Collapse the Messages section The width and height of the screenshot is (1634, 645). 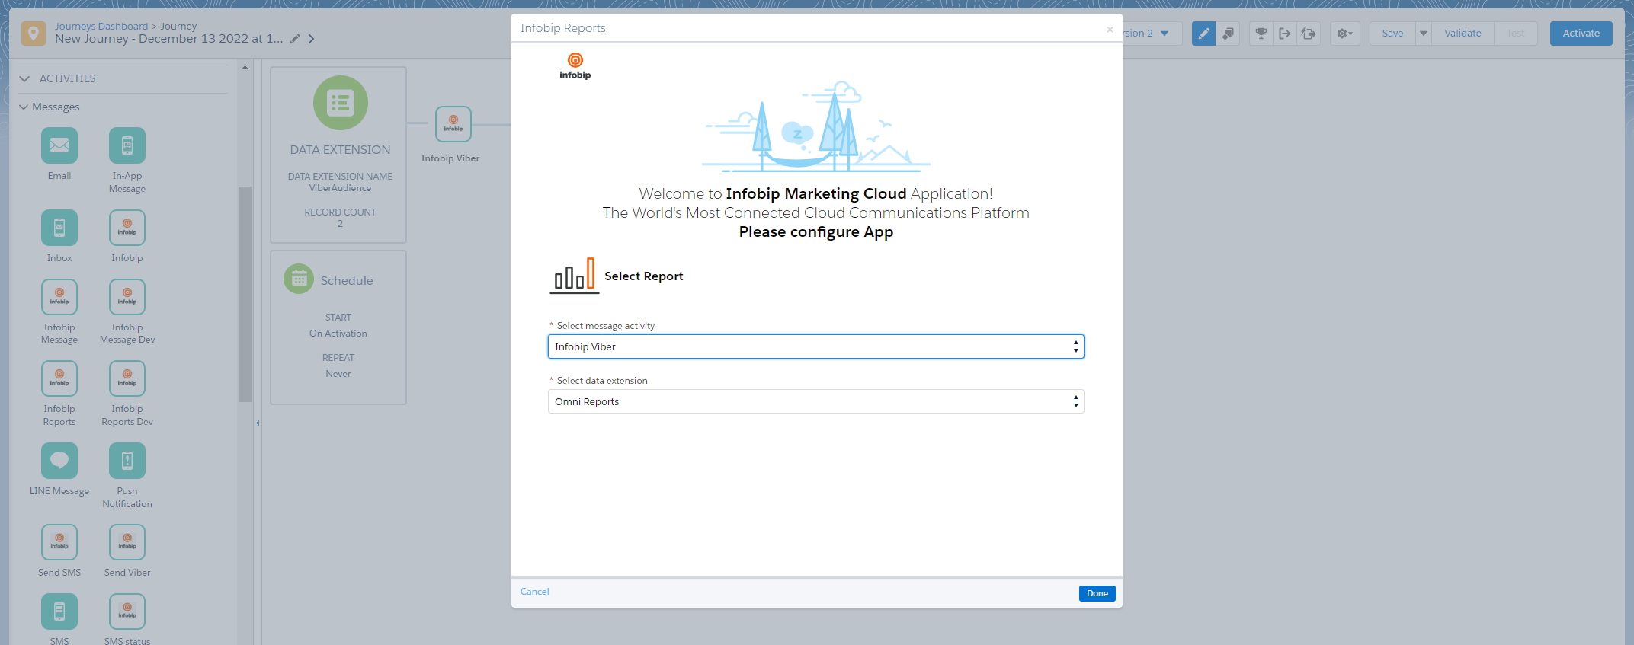click(24, 107)
